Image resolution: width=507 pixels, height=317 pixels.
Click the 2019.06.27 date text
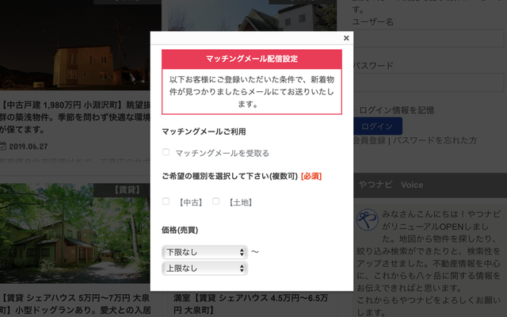(x=29, y=147)
